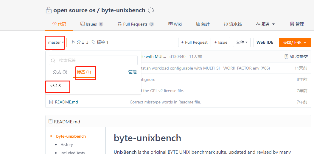
Task: Select History in README outline
Action: (x=67, y=144)
